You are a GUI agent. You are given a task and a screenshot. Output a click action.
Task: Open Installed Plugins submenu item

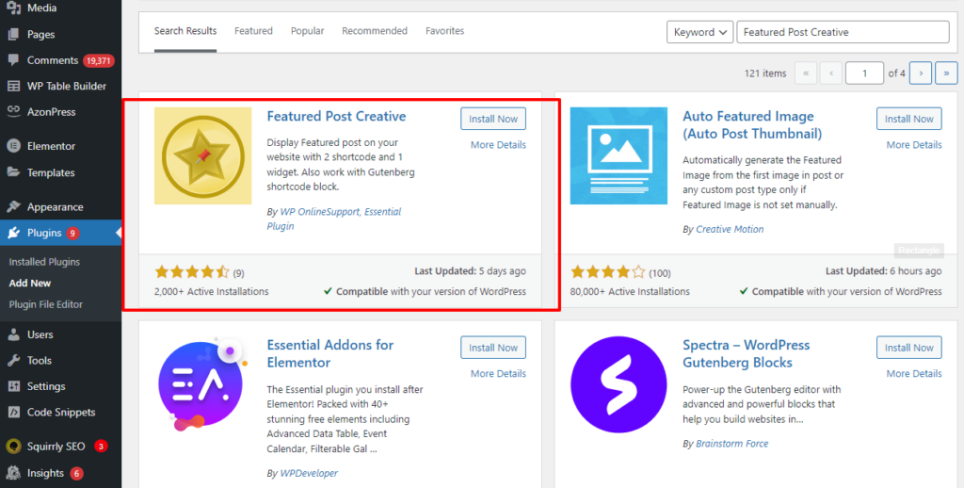[44, 262]
